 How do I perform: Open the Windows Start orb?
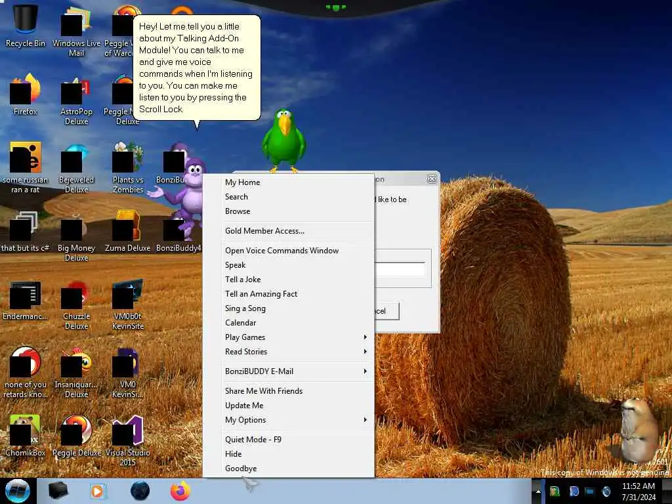coord(18,491)
